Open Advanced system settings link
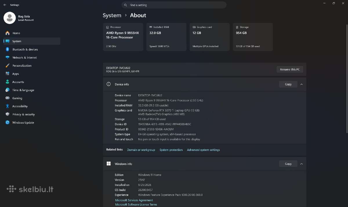Screen dimensions: 348x207 pos(203,150)
